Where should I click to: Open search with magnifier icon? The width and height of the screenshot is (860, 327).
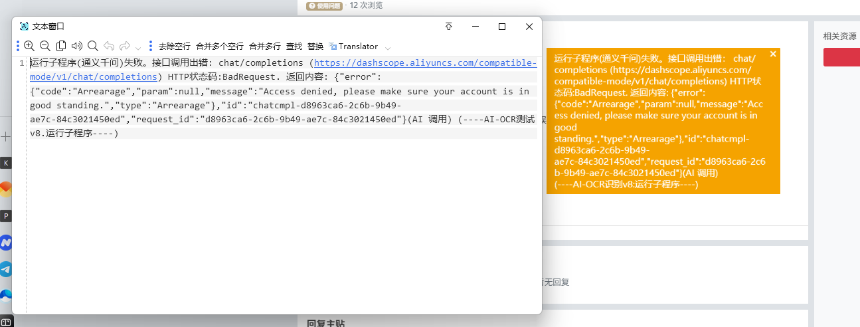93,46
